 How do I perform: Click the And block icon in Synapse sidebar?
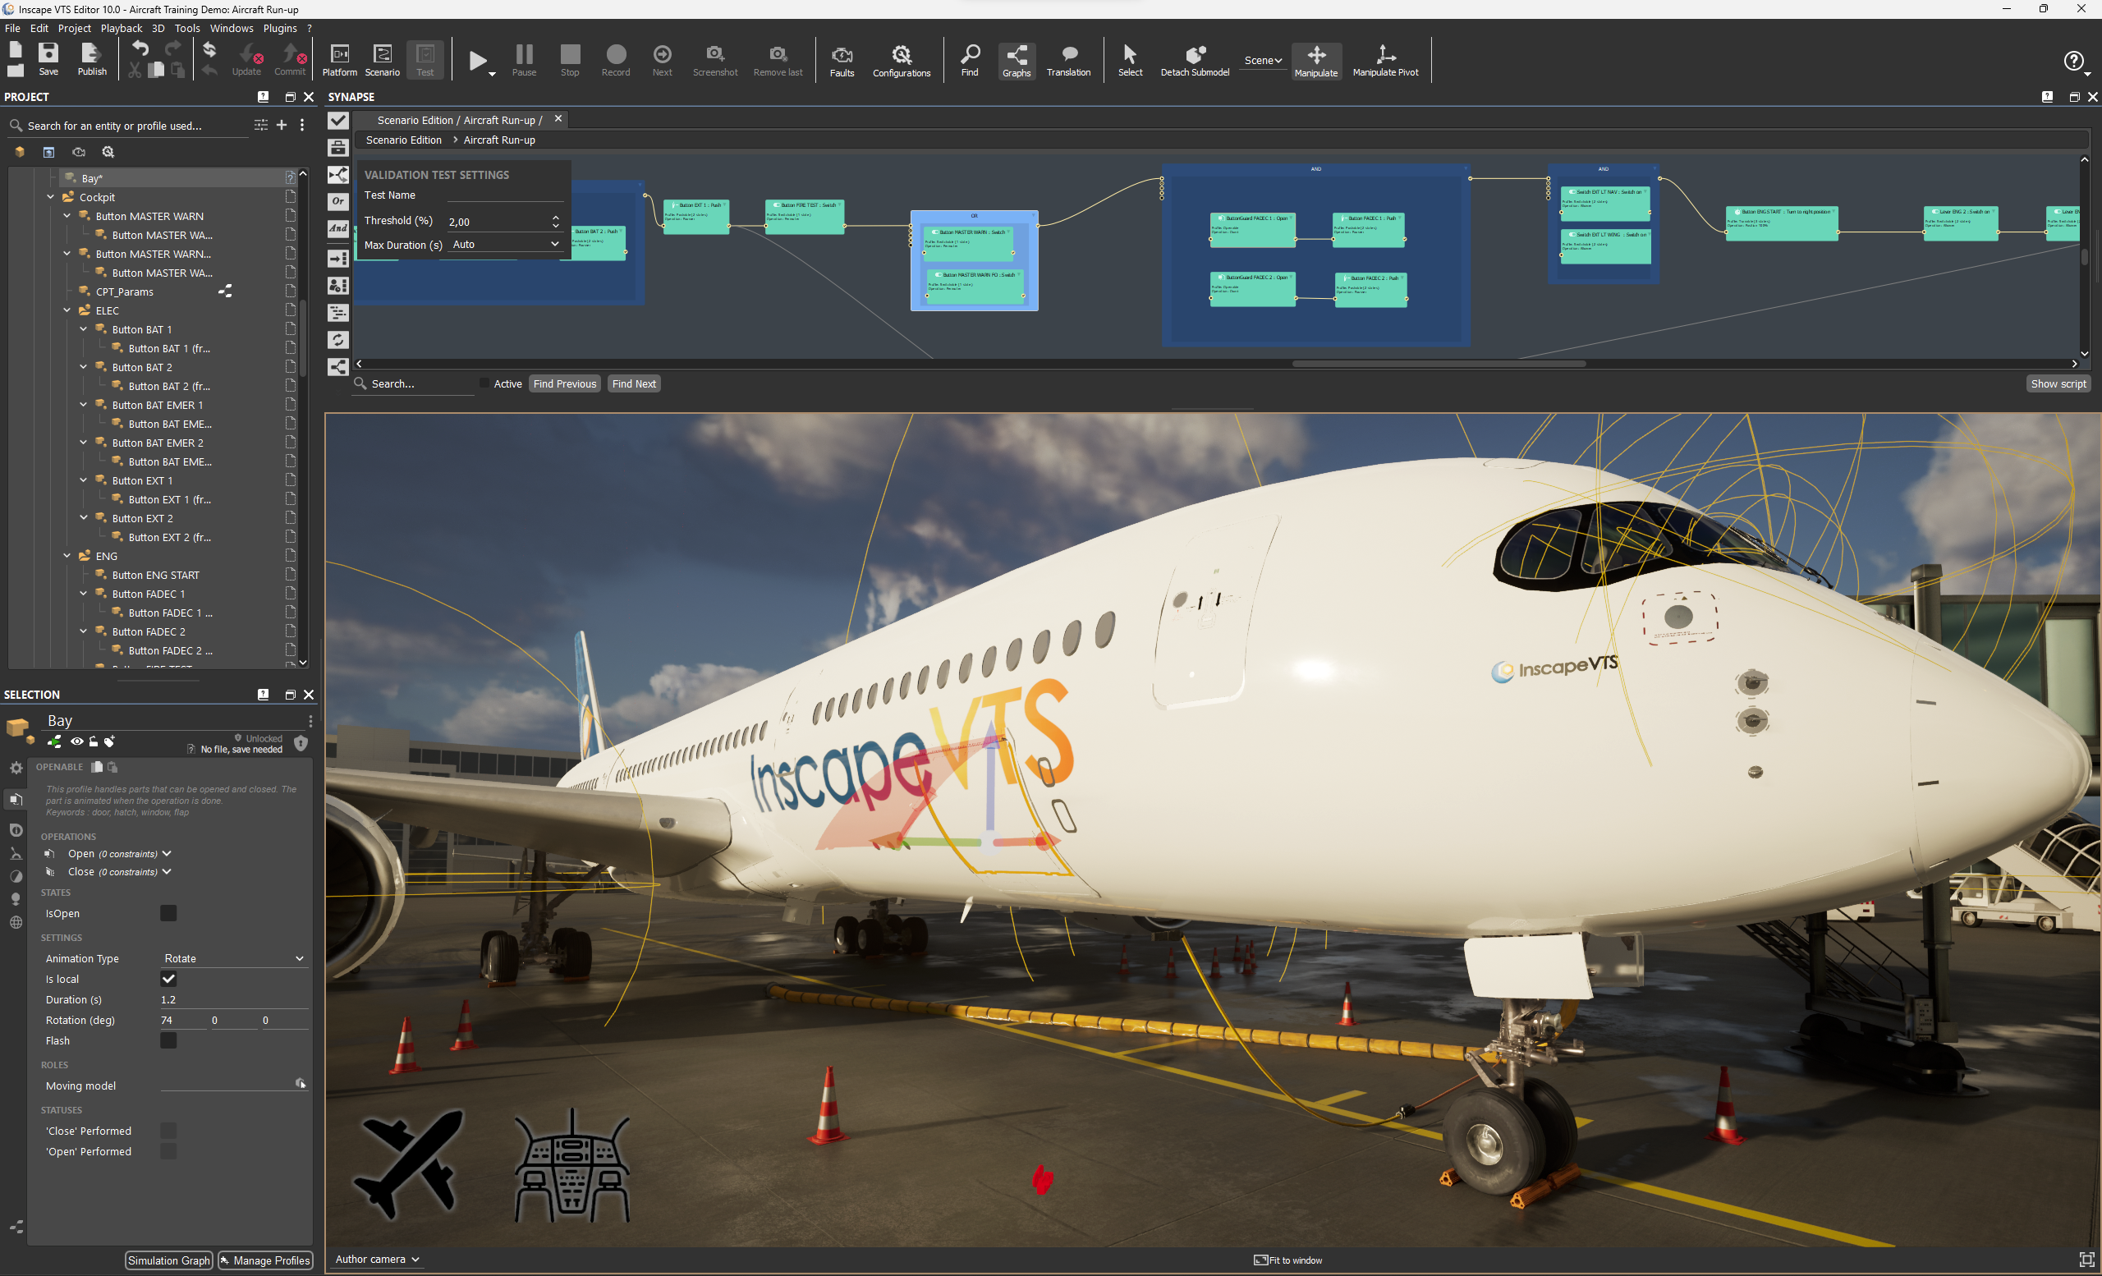click(x=337, y=228)
